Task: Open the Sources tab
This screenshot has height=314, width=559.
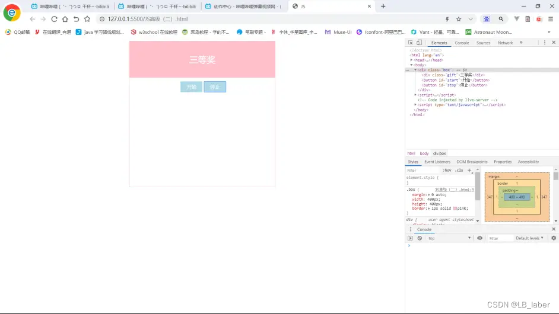Action: (x=483, y=43)
